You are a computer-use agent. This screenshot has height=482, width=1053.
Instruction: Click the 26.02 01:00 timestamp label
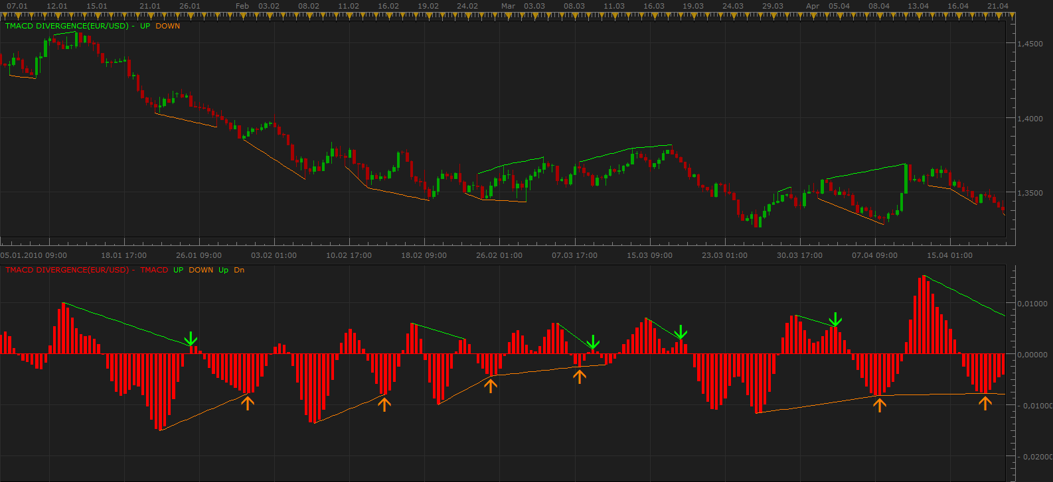click(x=499, y=255)
